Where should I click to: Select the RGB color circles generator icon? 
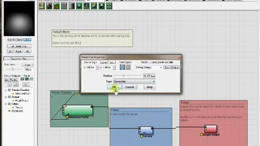pyautogui.click(x=94, y=6)
